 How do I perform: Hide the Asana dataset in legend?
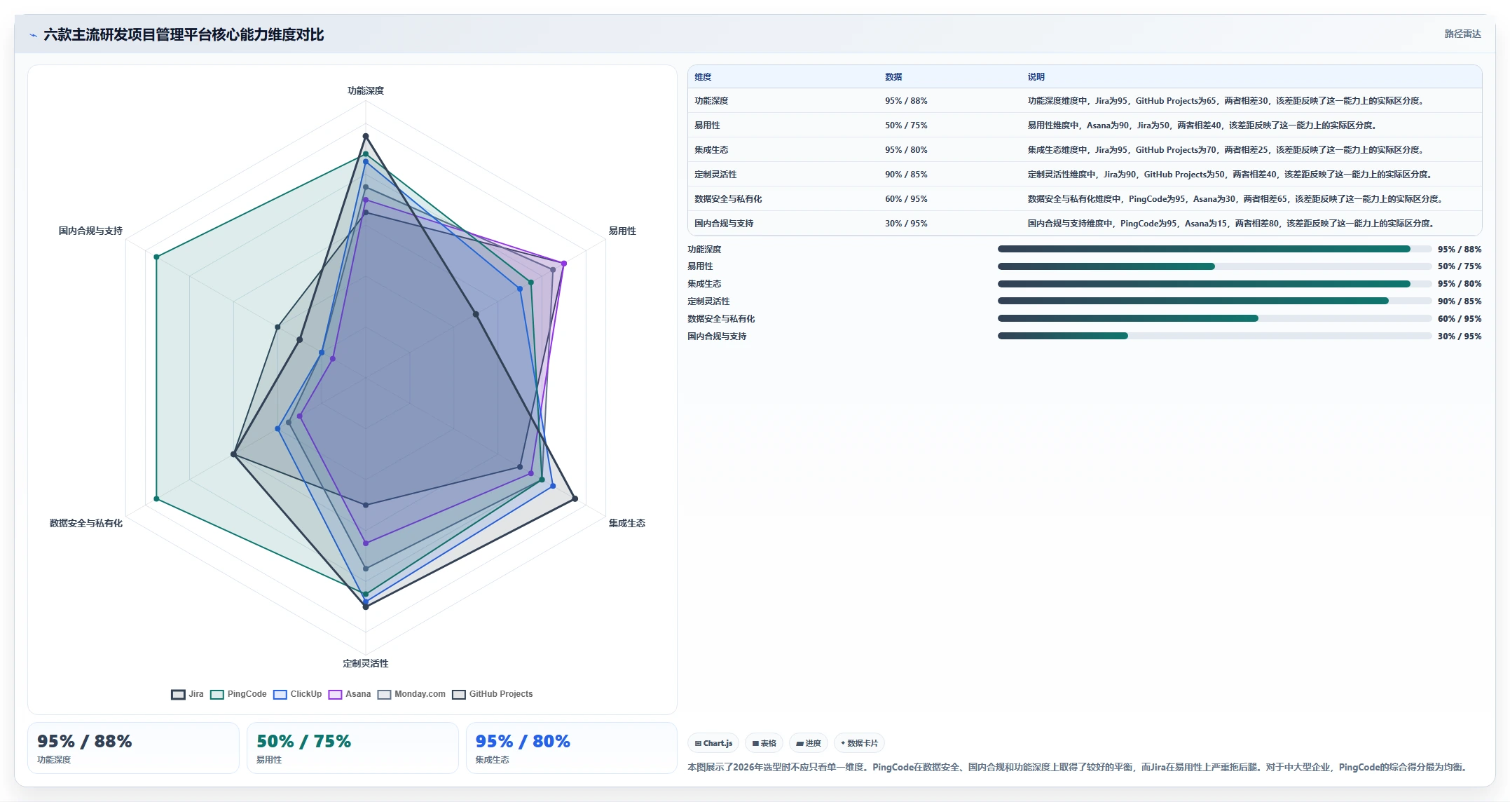coord(335,695)
